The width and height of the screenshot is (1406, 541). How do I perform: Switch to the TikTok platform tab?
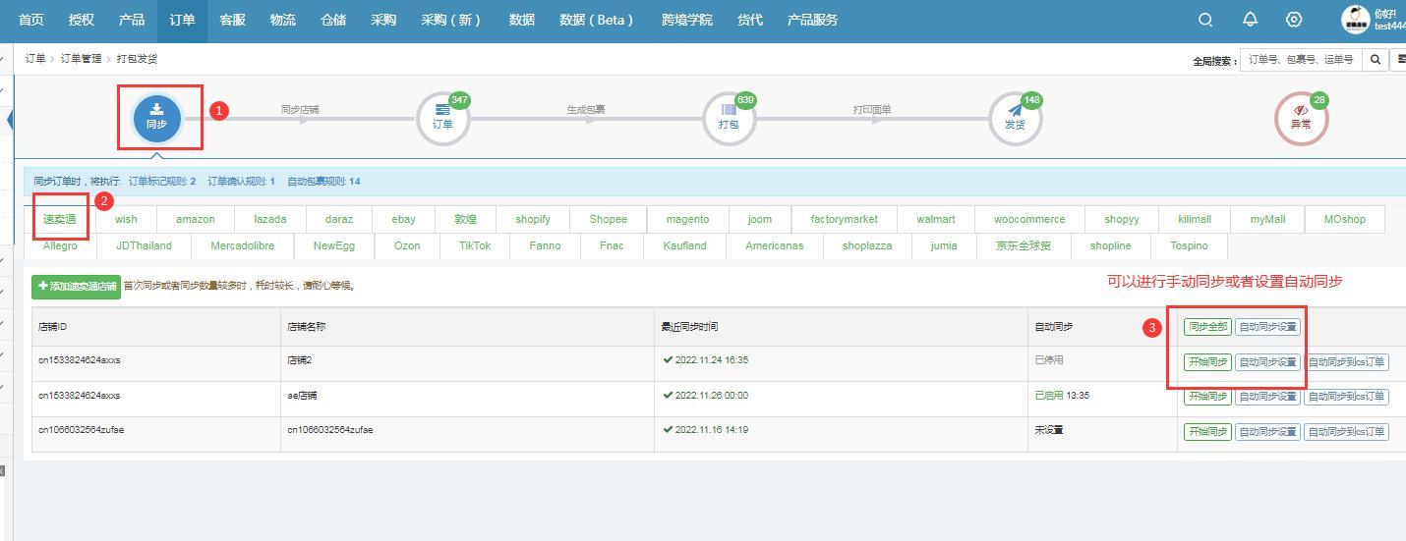[x=475, y=245]
